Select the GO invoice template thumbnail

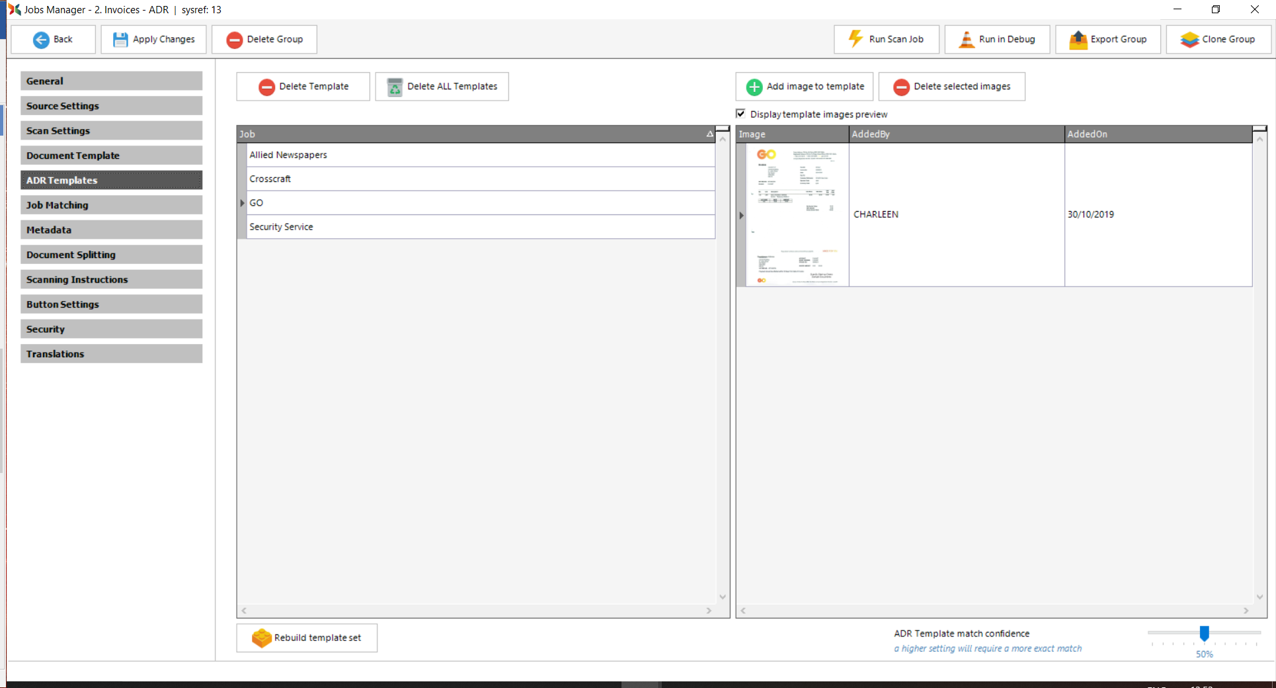coord(797,215)
